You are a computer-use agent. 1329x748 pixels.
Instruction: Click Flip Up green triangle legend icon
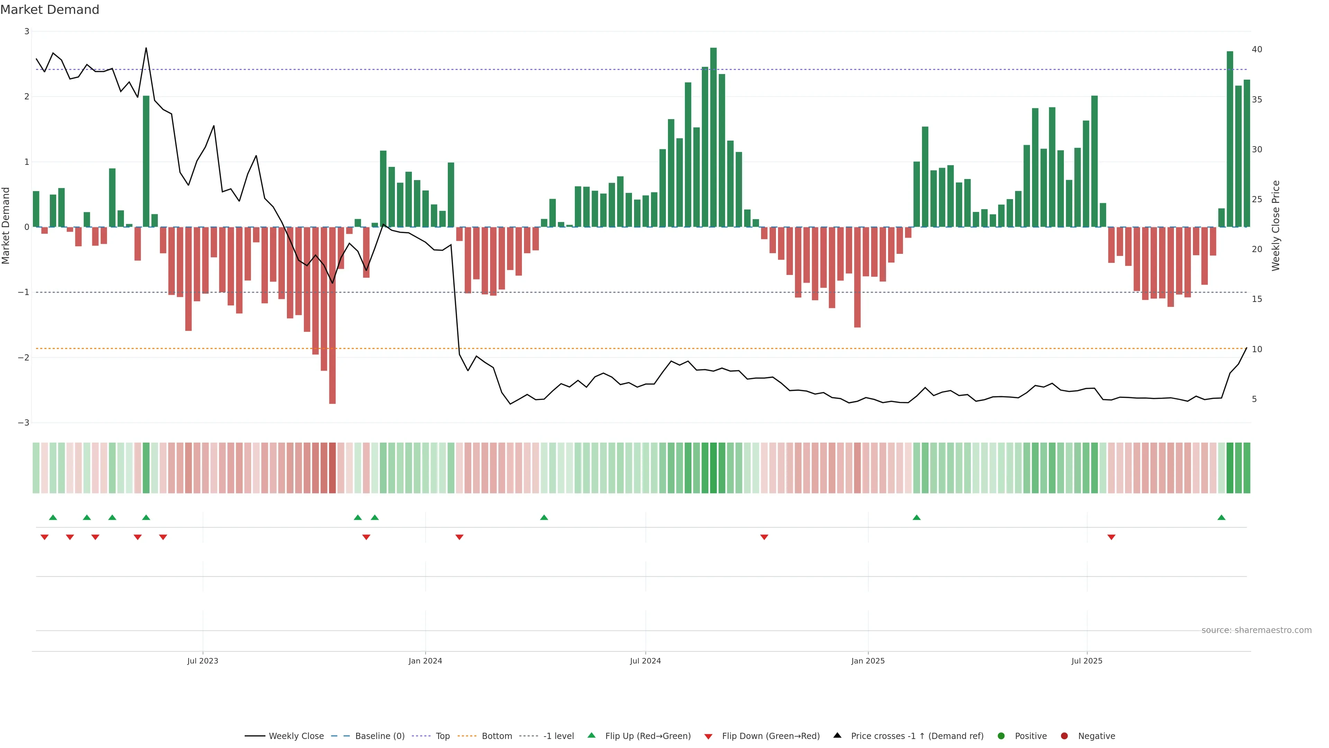(592, 735)
